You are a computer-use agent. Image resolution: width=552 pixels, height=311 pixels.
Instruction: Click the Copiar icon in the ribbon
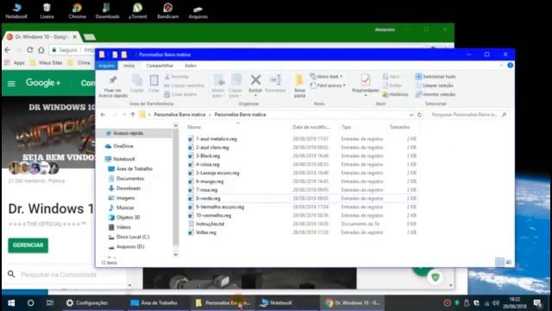(x=136, y=80)
